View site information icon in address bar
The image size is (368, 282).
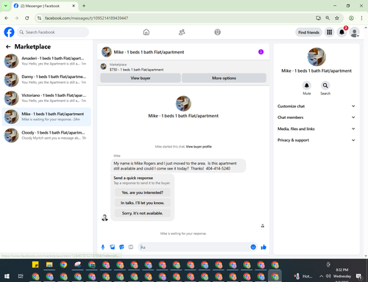point(39,18)
